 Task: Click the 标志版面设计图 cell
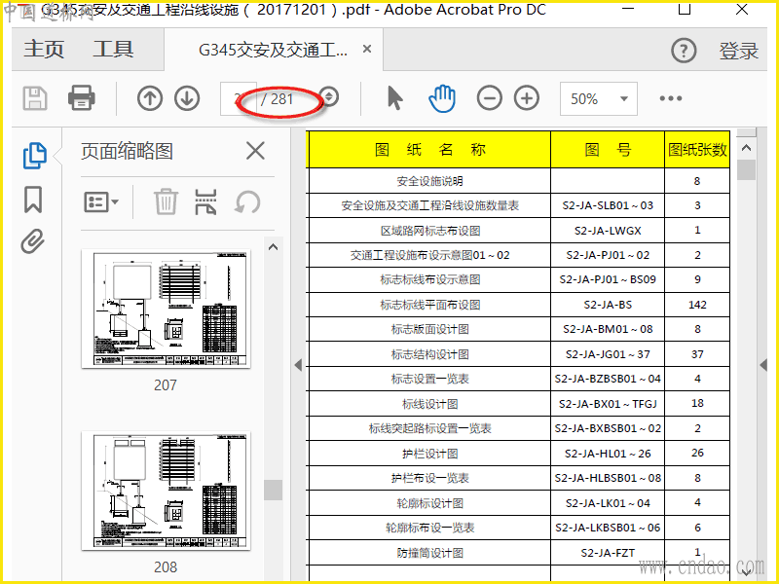click(429, 329)
